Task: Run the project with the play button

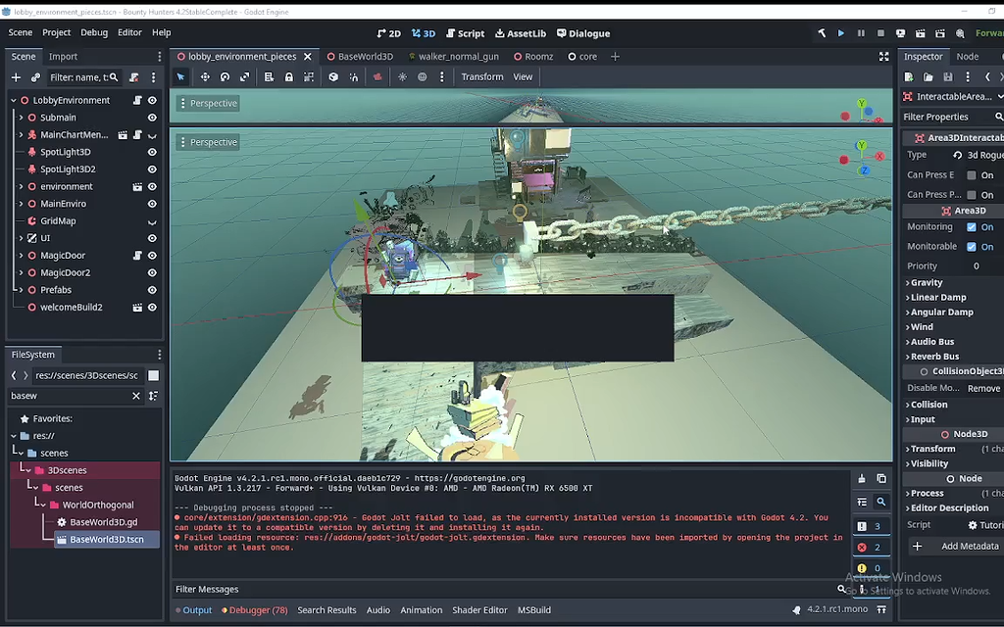Action: (x=840, y=33)
